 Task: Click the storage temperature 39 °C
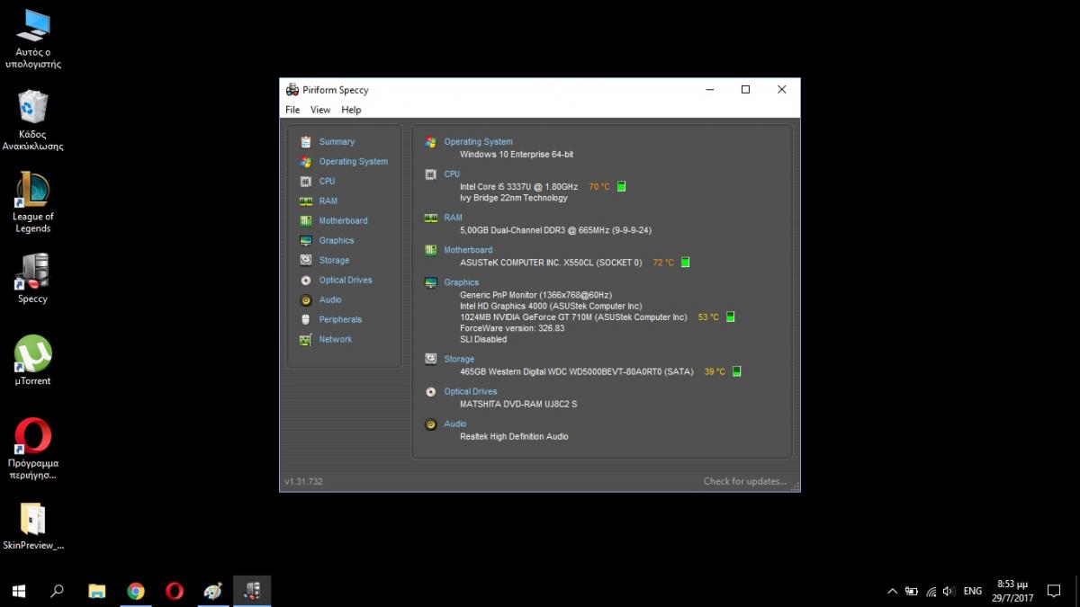pyautogui.click(x=715, y=371)
